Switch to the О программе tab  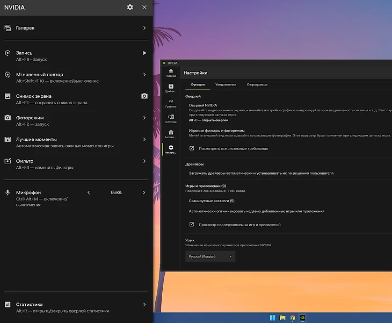pyautogui.click(x=257, y=84)
